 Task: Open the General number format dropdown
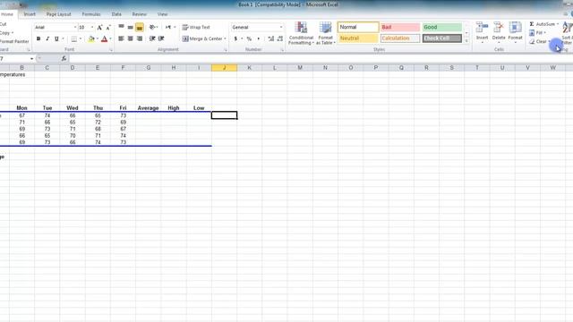coord(281,28)
